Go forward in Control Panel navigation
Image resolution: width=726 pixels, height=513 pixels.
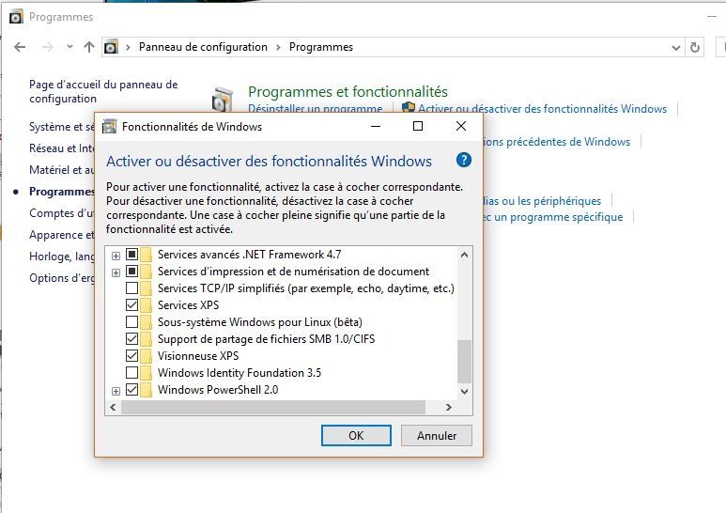click(x=48, y=47)
